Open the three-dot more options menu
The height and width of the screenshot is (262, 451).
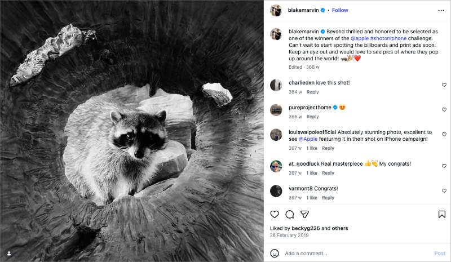point(441,10)
